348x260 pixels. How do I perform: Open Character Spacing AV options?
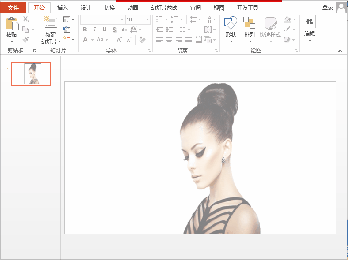(134, 30)
